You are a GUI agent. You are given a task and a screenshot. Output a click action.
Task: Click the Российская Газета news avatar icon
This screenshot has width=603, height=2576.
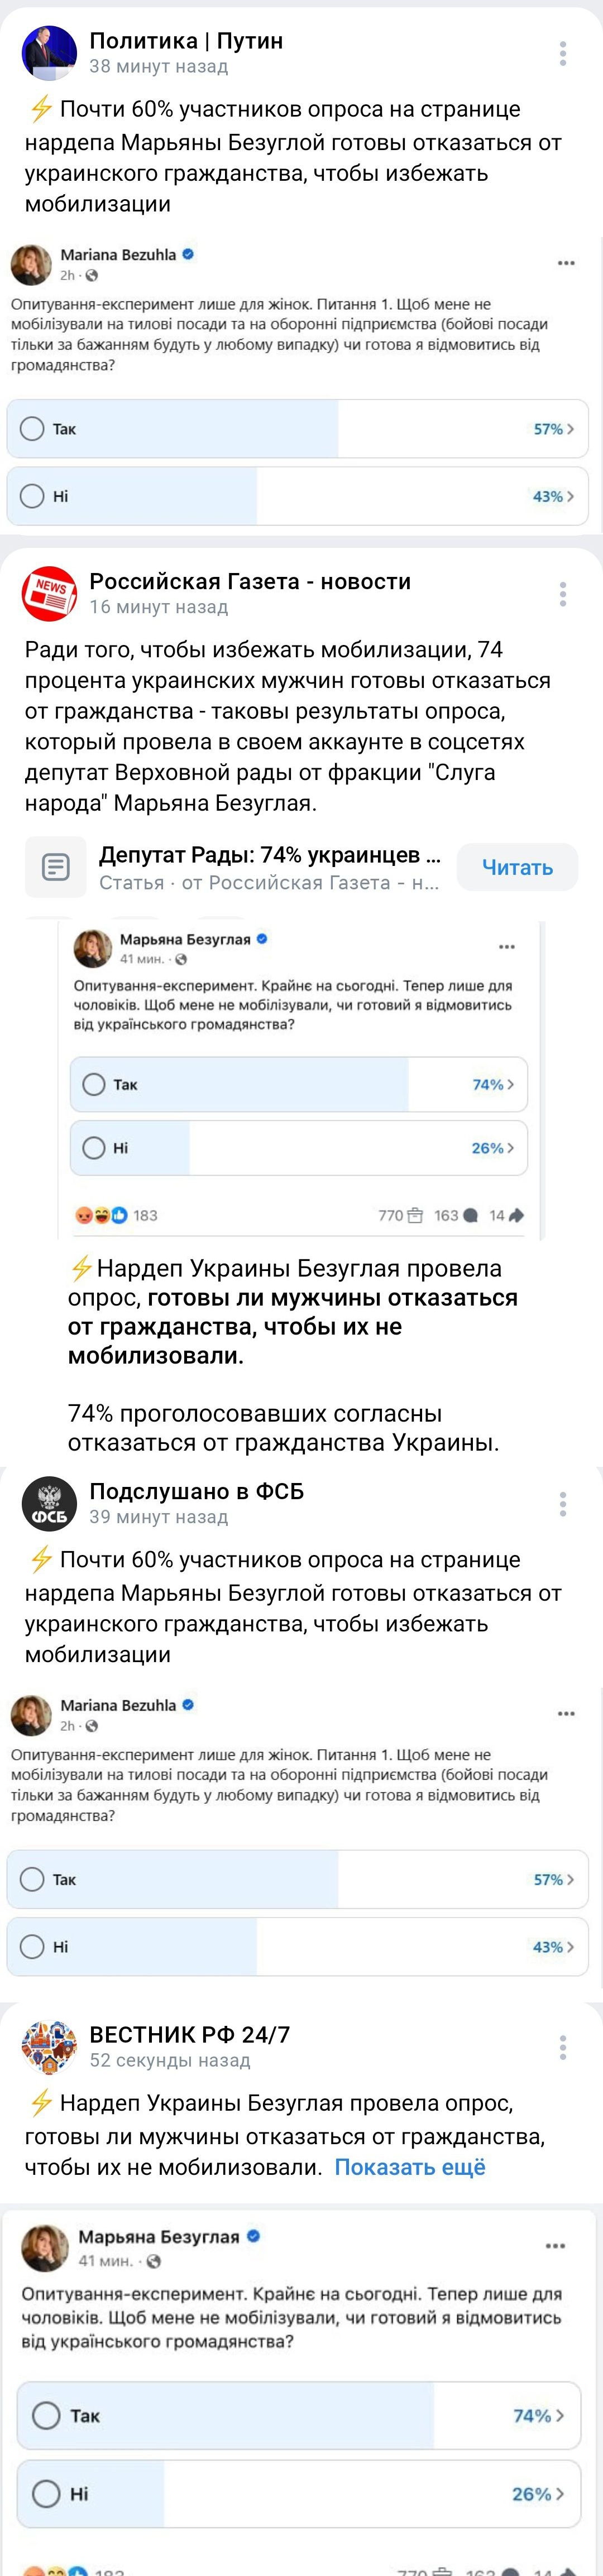coord(49,593)
